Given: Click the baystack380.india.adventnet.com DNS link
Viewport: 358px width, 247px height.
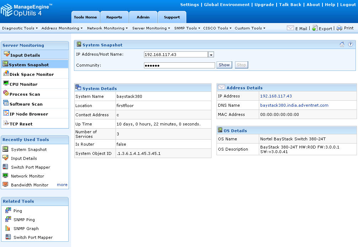Looking at the screenshot, I should pos(294,105).
